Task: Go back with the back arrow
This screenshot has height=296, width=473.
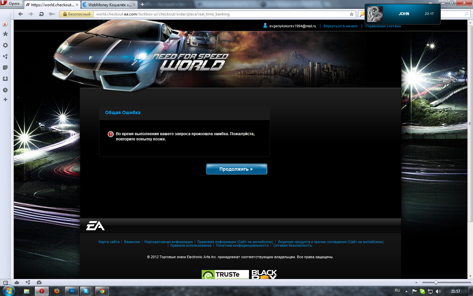Action: tap(21, 14)
